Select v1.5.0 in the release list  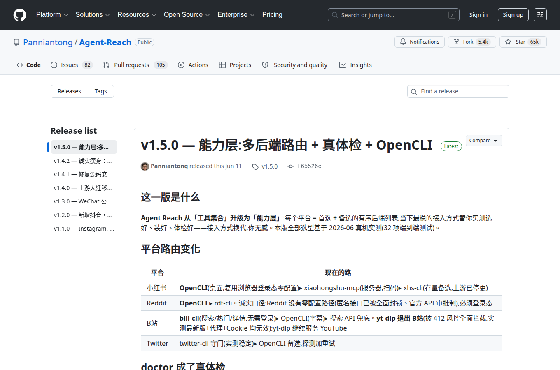coord(84,147)
